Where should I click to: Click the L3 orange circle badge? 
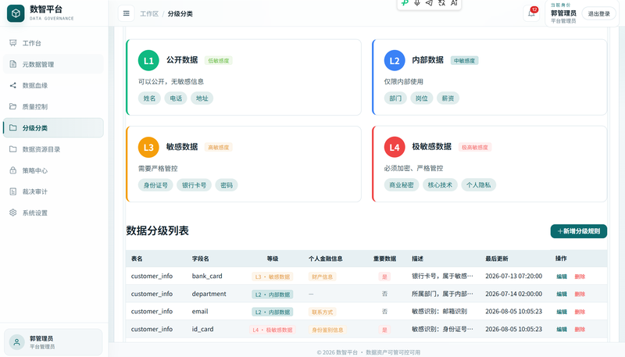pos(148,148)
